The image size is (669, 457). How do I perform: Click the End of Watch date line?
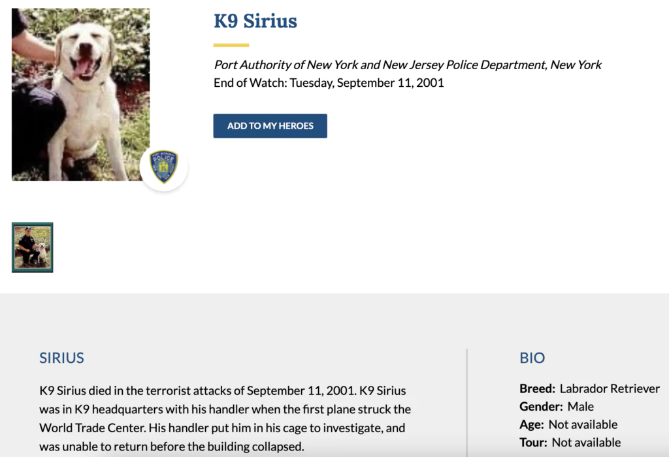pyautogui.click(x=329, y=83)
